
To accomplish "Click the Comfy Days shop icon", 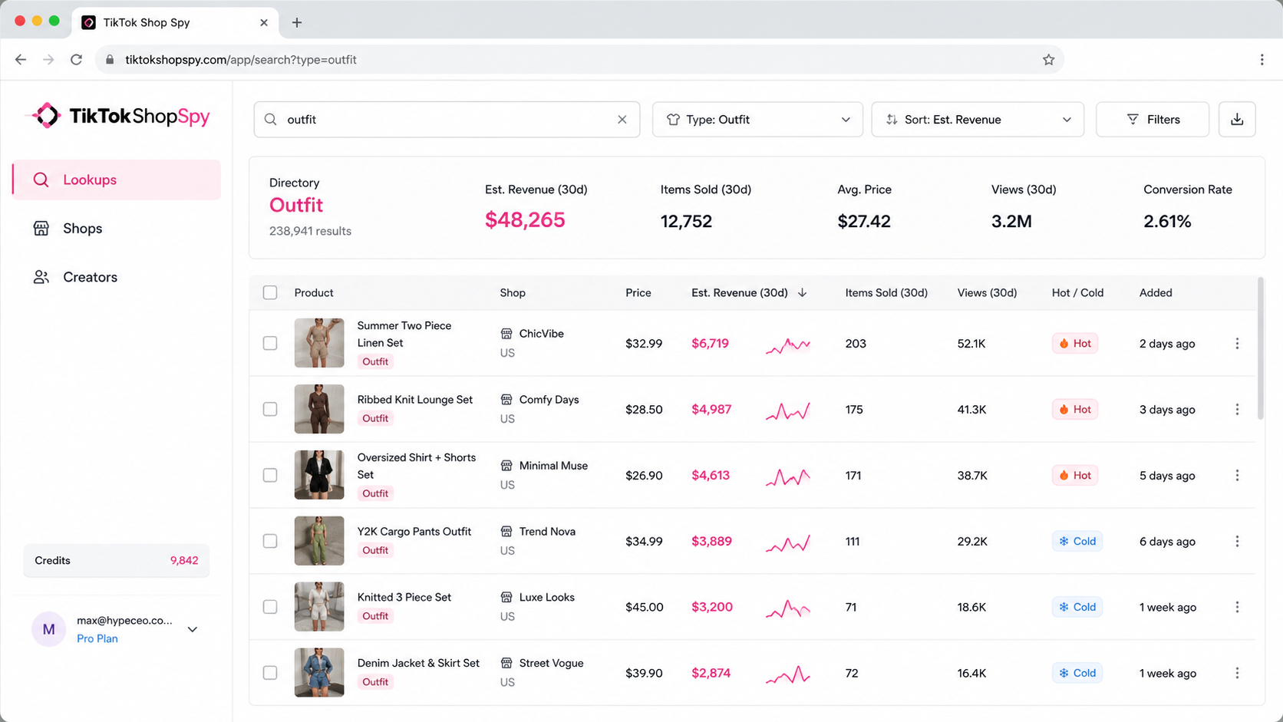I will click(506, 400).
